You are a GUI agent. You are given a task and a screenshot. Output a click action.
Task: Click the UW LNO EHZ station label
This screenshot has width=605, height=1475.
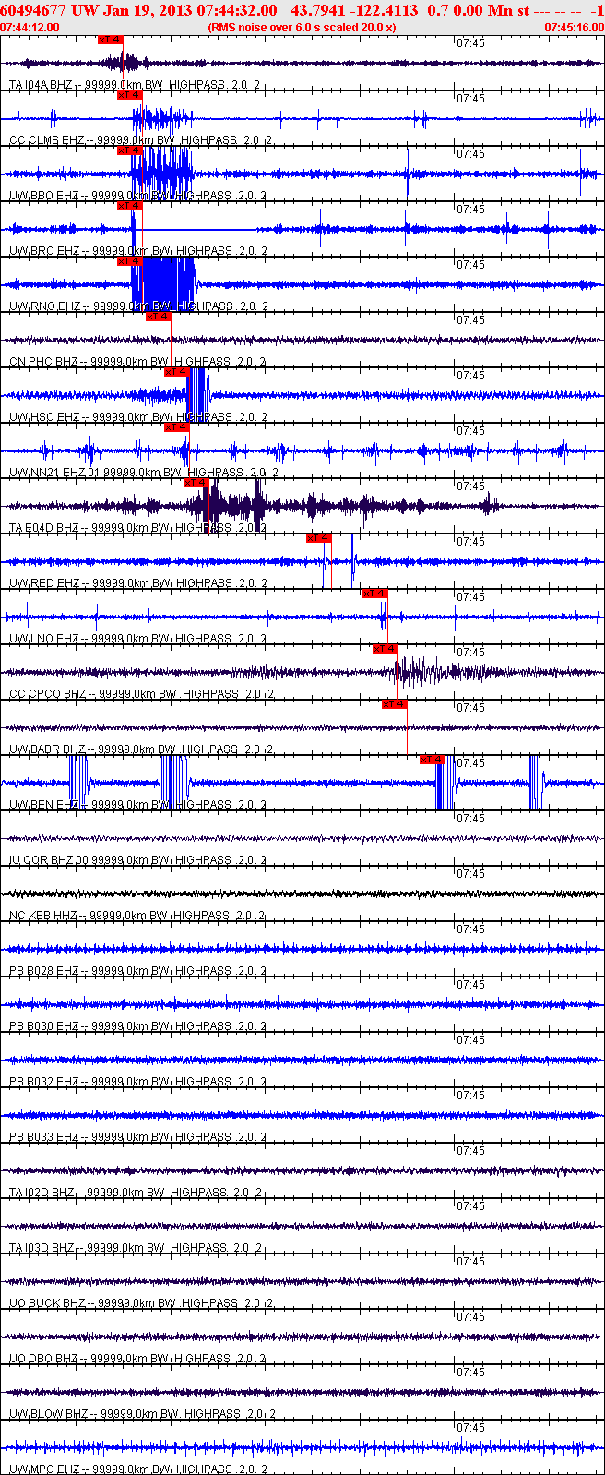44,639
